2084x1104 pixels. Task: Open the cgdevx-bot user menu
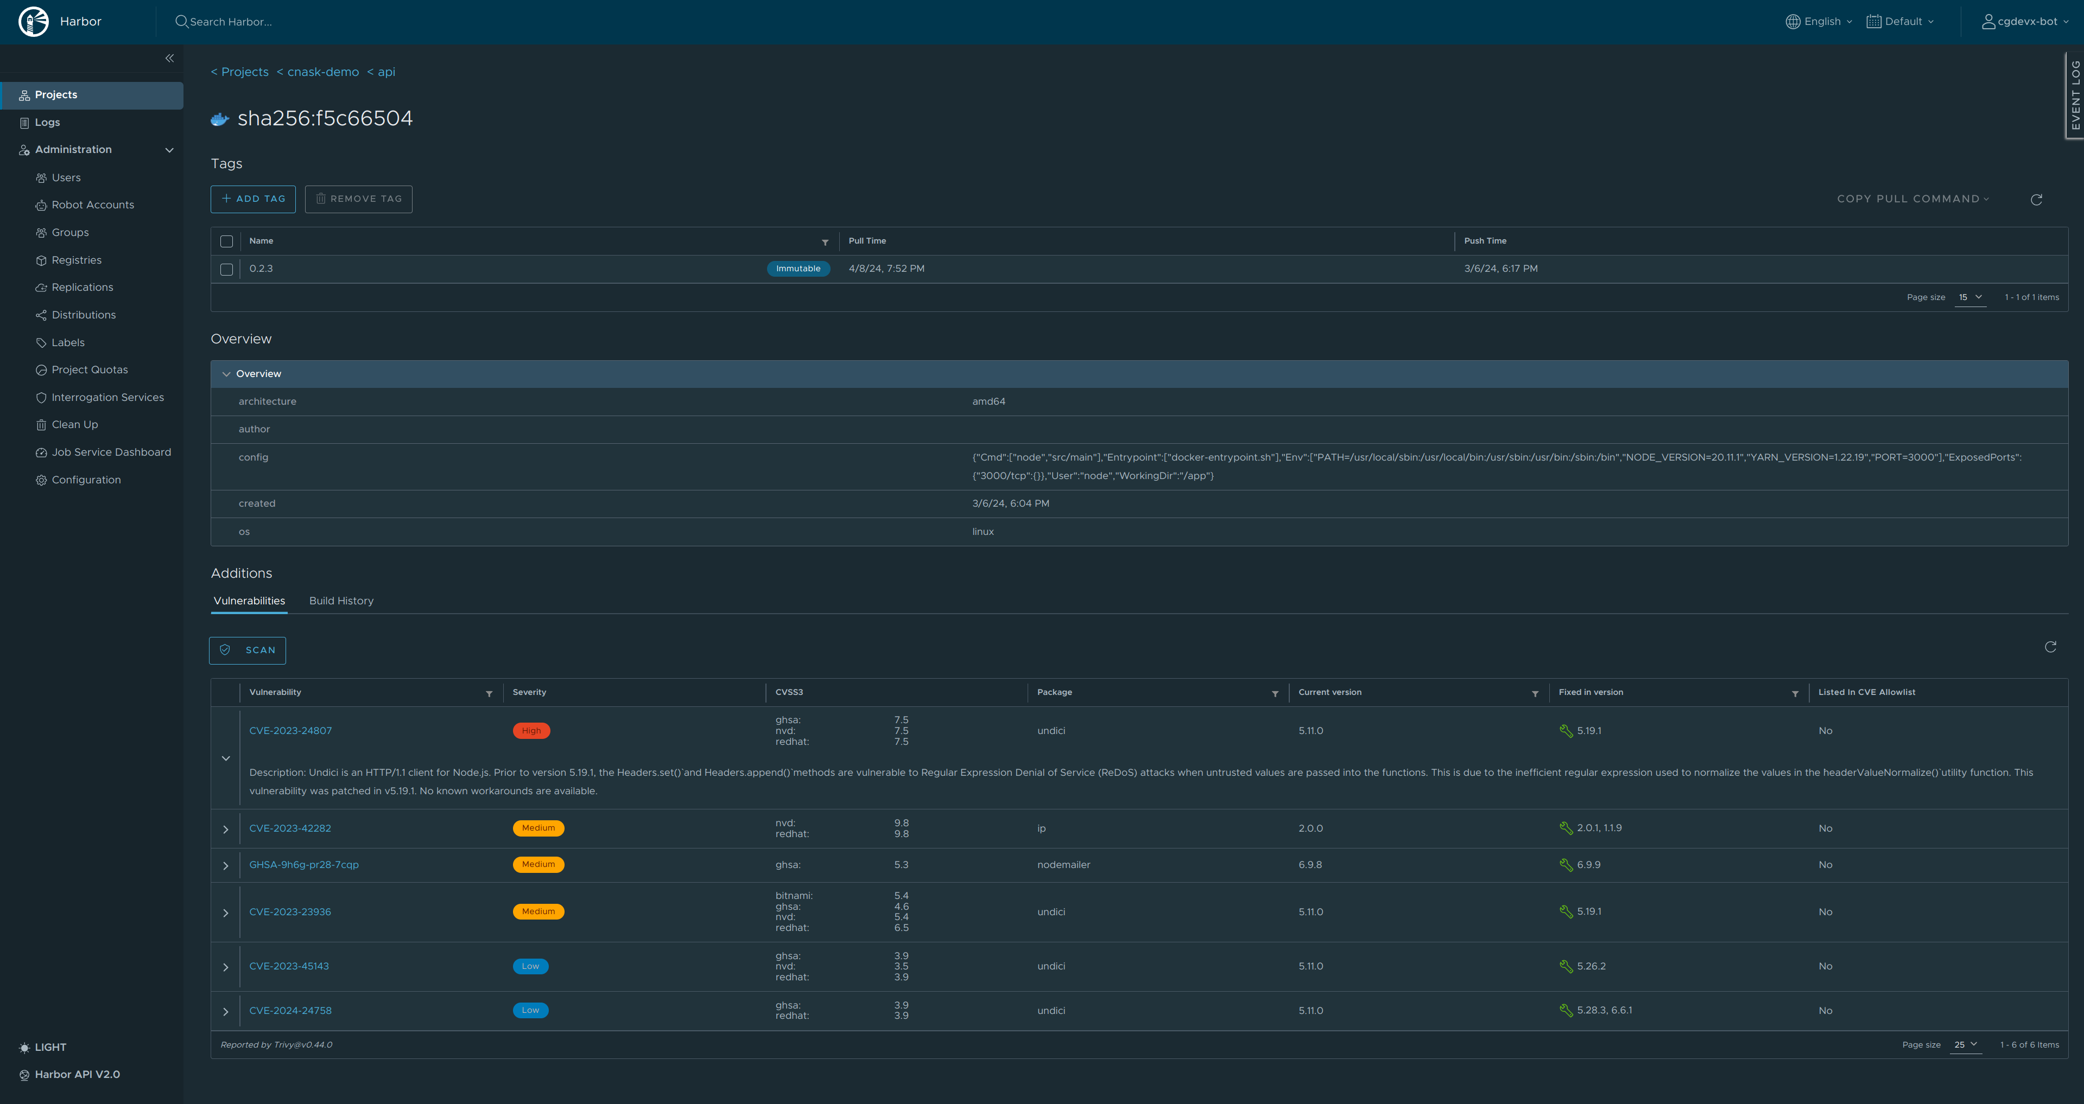(x=2025, y=21)
